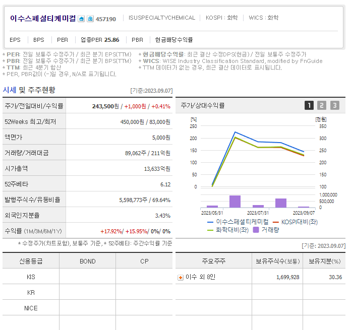Select the 2023/07/31 chart axis date
Image resolution: width=351 pixels, height=330 pixels.
(x=258, y=213)
